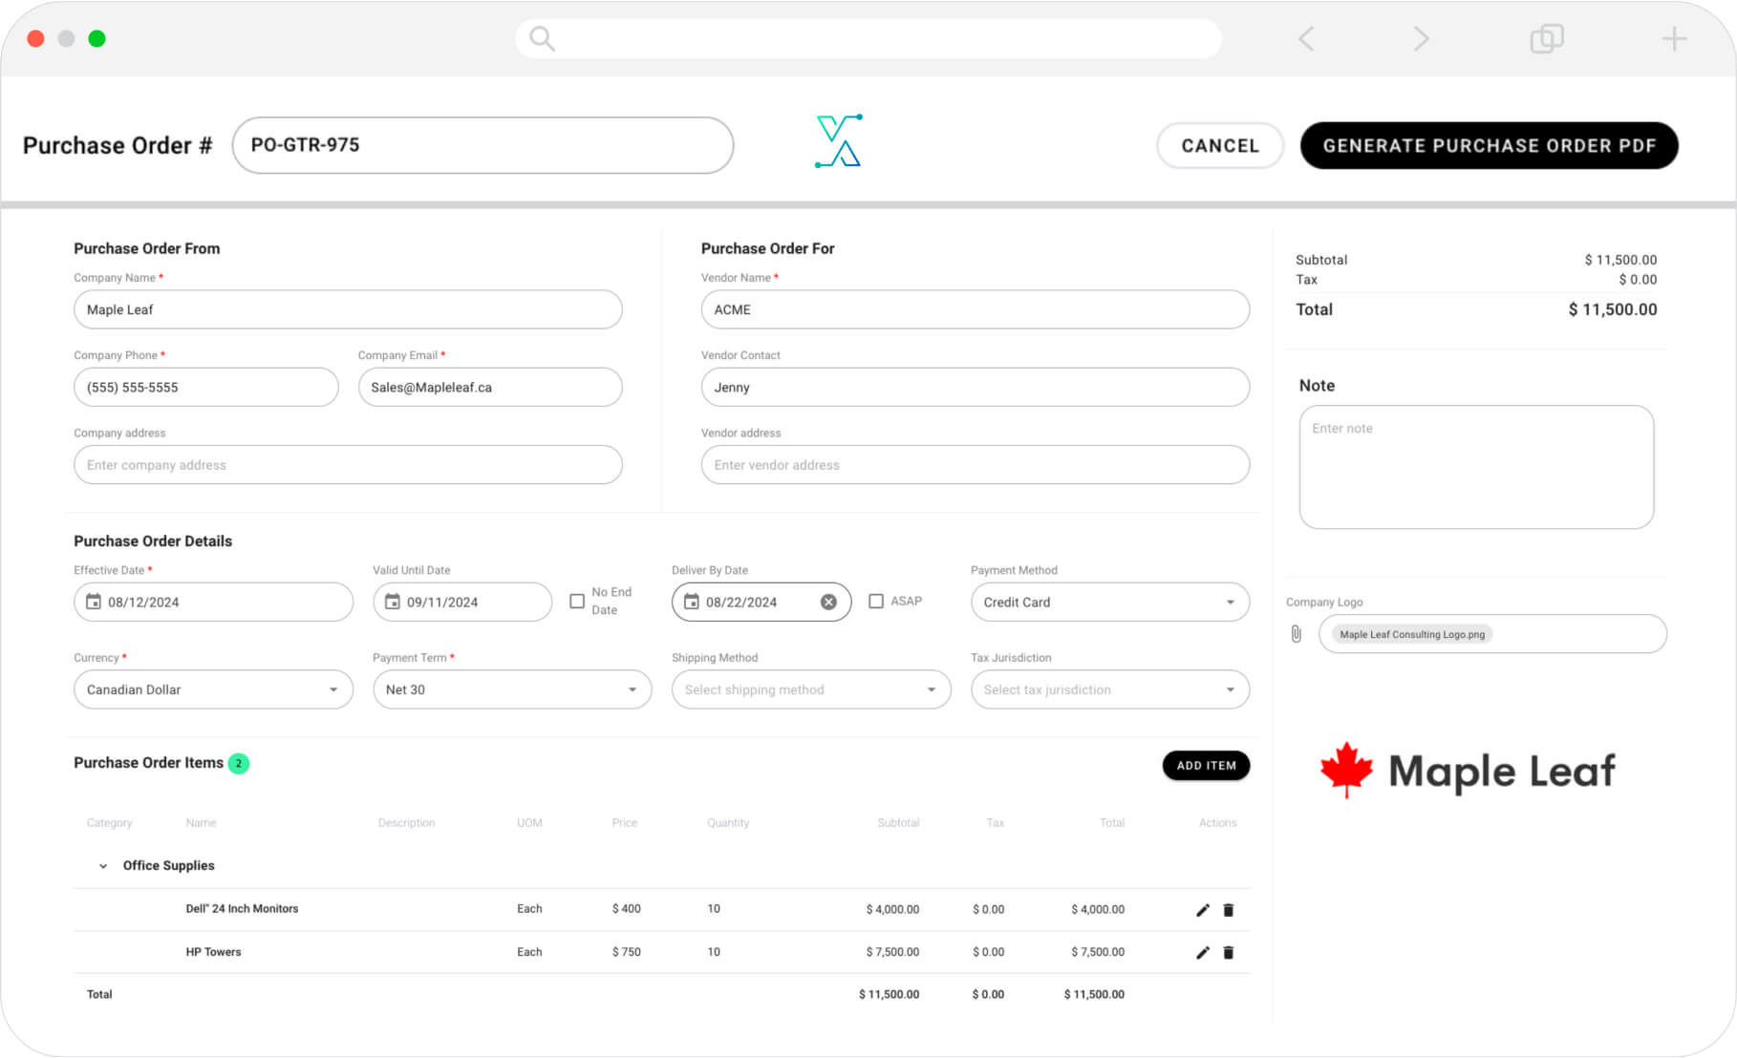Edit the HP Towers line item
Viewport: 1737px width, 1058px height.
(x=1202, y=951)
